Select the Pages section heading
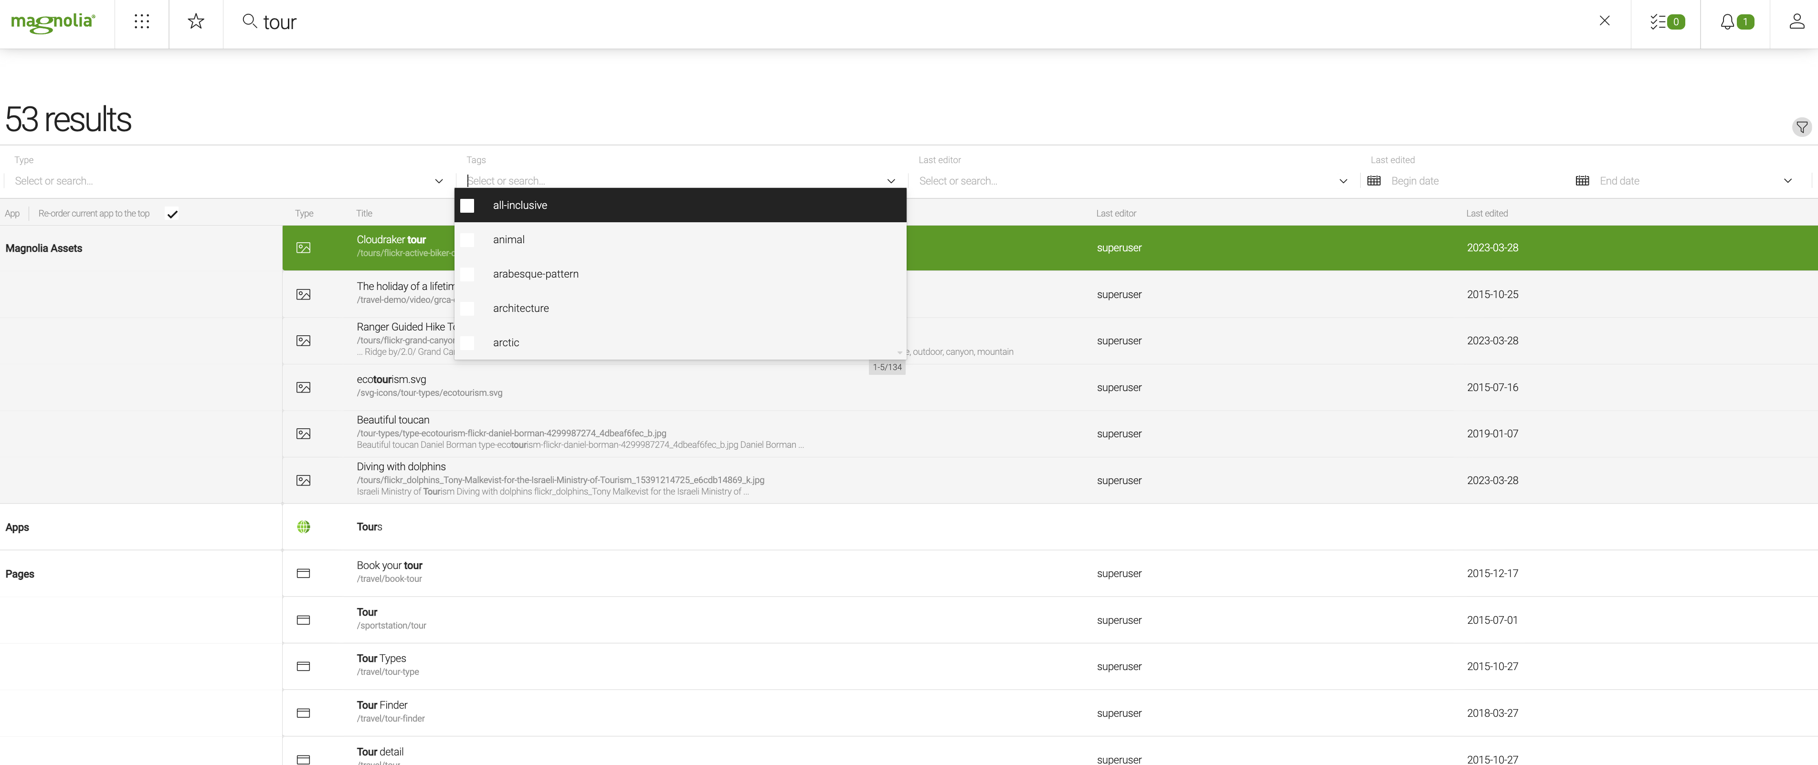Screen dimensions: 1818x765 20,573
